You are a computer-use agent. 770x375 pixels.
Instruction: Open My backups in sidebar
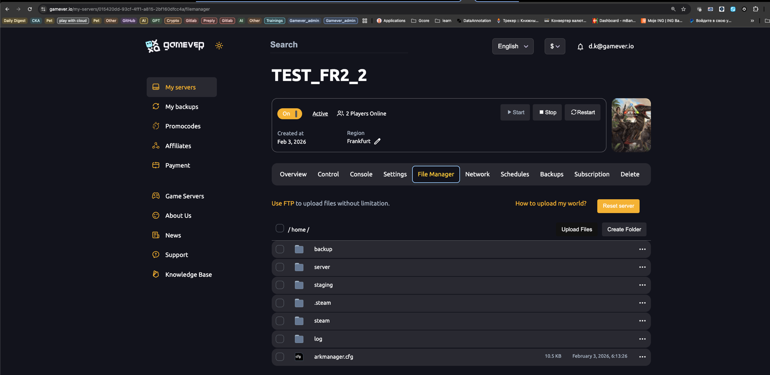click(182, 107)
